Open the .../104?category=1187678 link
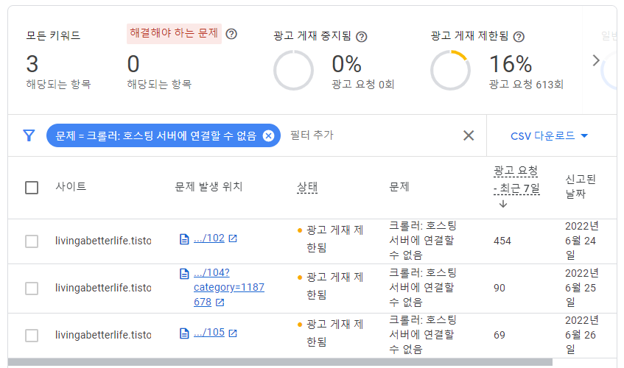Viewport: 624px width, 368px height. [229, 287]
